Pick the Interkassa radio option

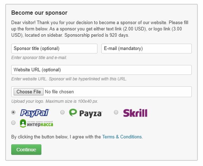pyautogui.click(x=13, y=123)
